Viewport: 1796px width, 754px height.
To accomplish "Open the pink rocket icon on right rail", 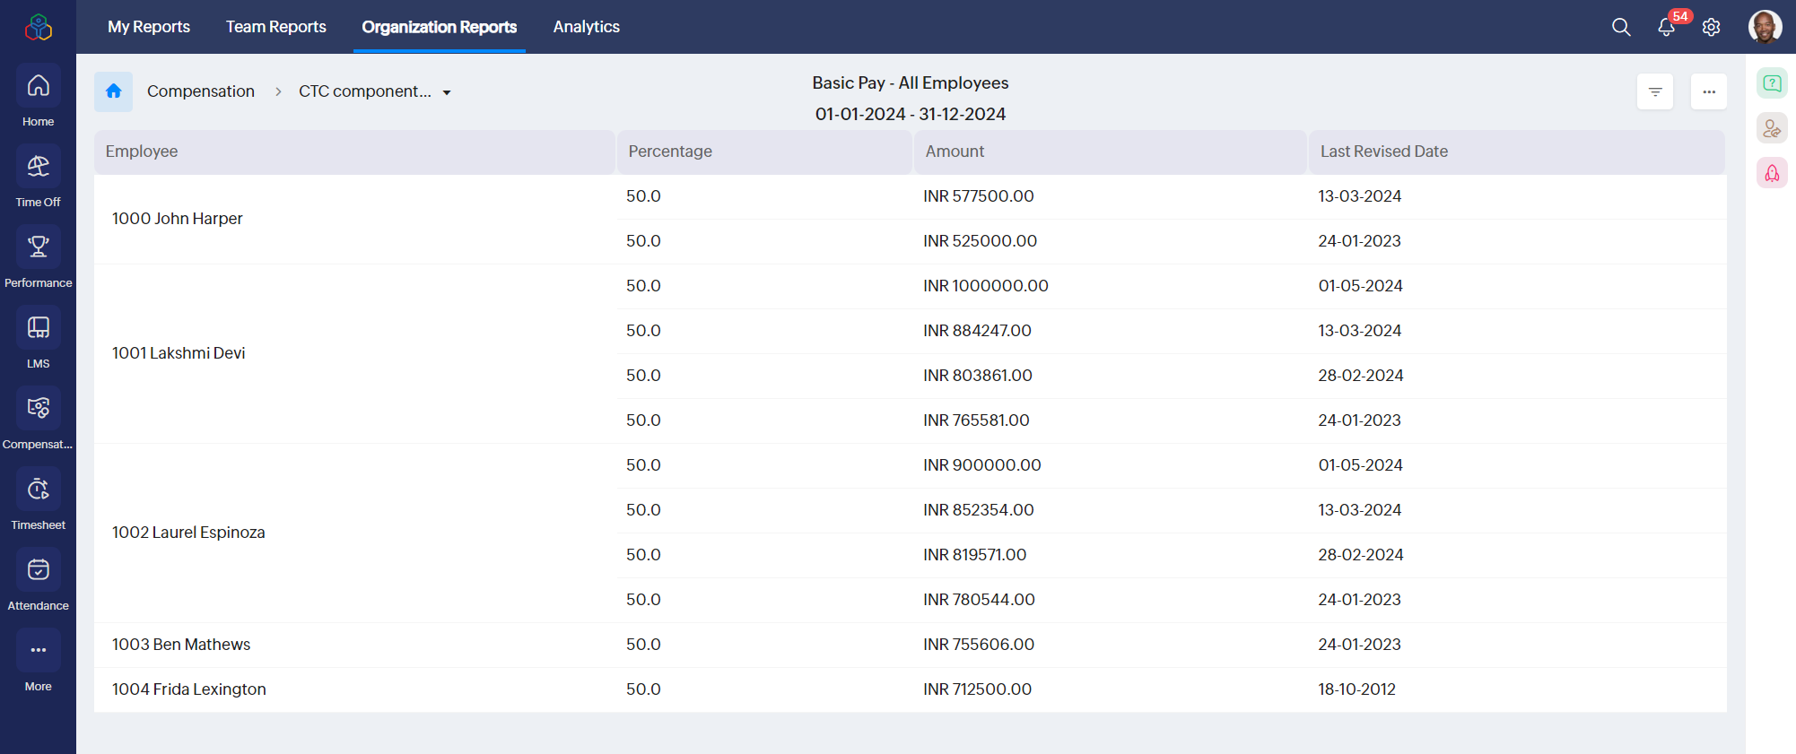I will click(x=1772, y=173).
